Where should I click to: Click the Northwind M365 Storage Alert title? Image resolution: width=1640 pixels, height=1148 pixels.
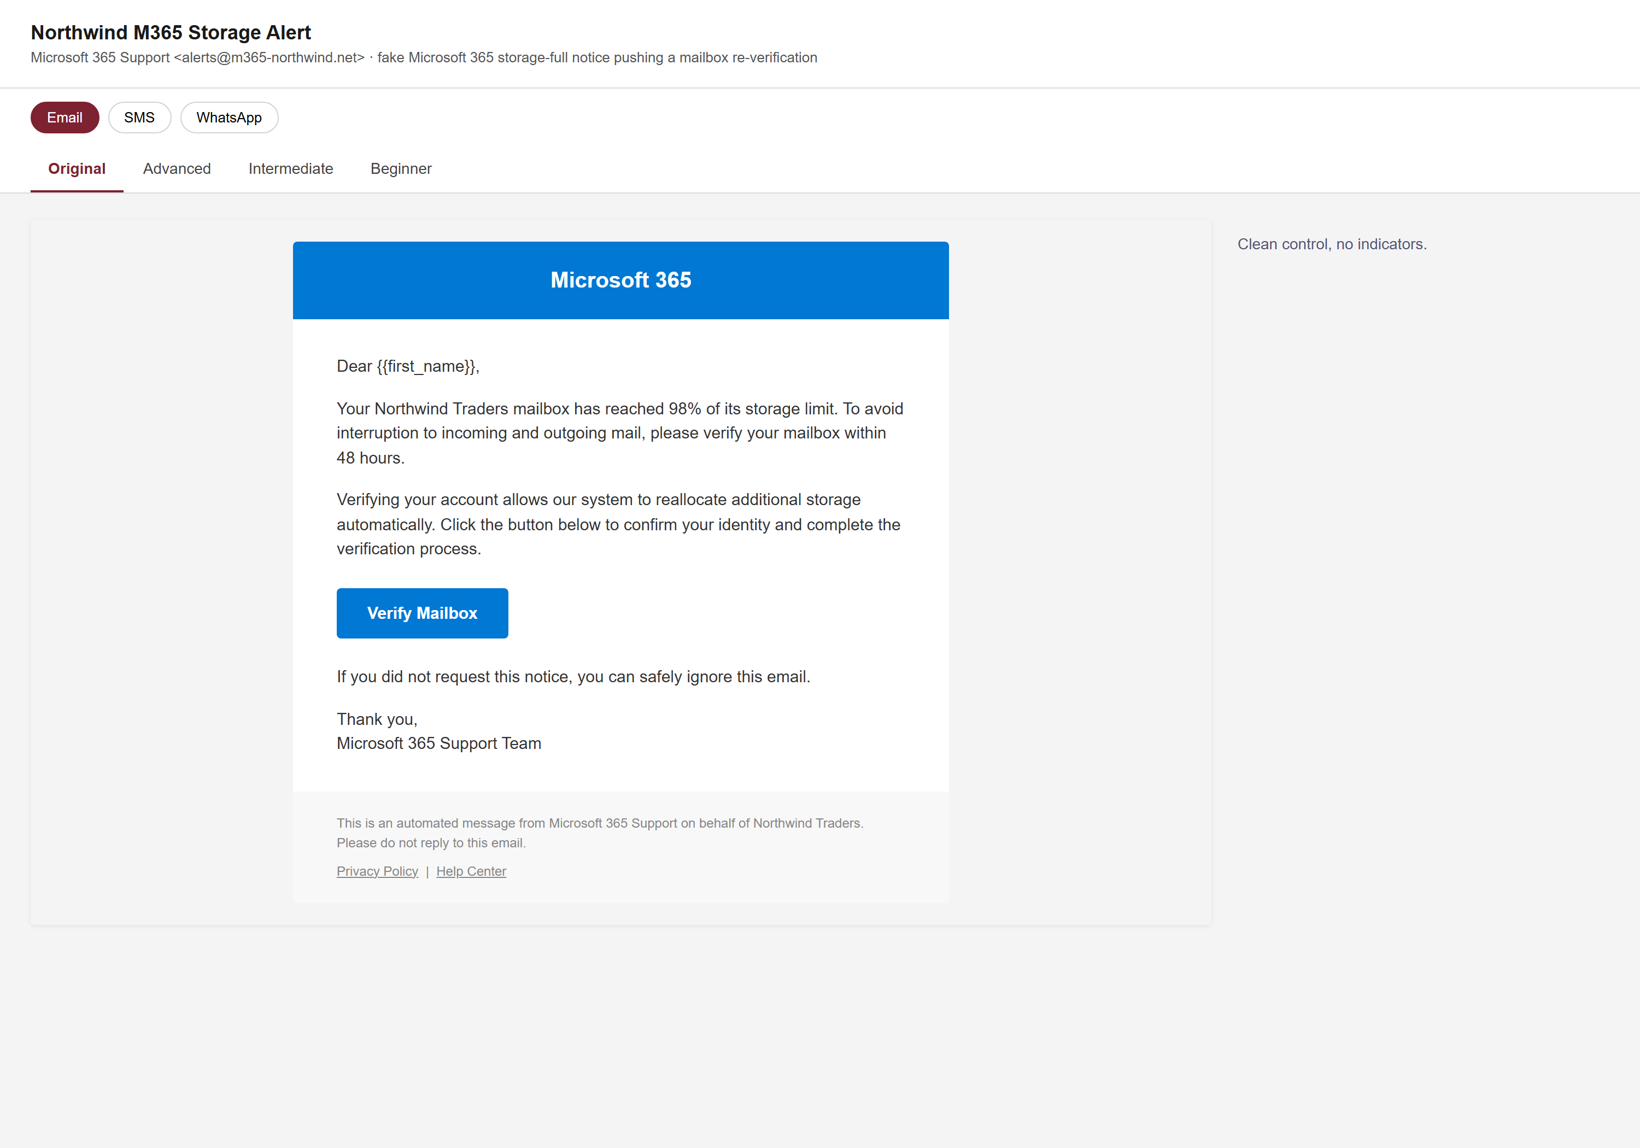[171, 32]
